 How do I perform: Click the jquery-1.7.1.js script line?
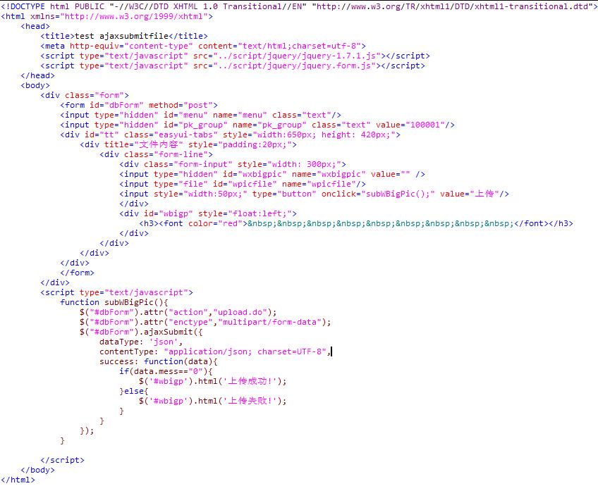(x=235, y=56)
